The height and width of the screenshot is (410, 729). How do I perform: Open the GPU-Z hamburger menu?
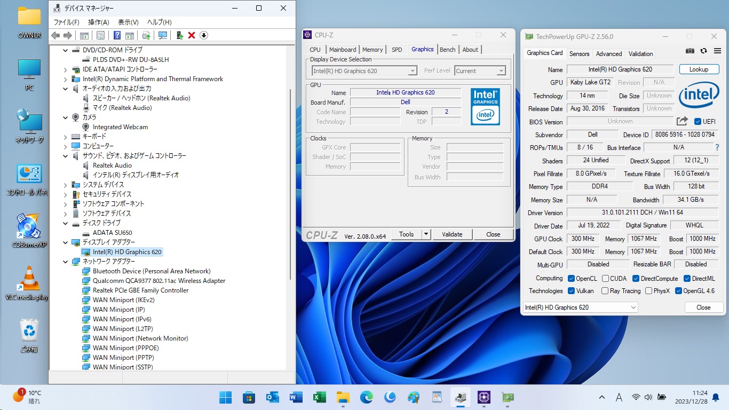tap(716, 51)
